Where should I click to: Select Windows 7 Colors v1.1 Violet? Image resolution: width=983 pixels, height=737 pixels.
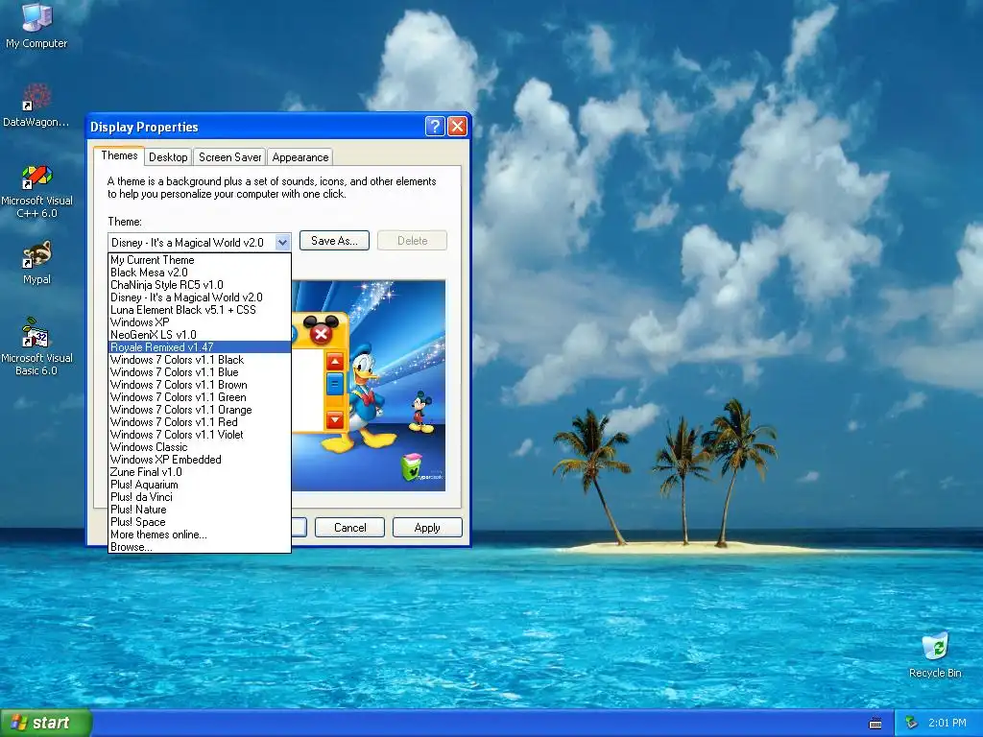pos(200,435)
